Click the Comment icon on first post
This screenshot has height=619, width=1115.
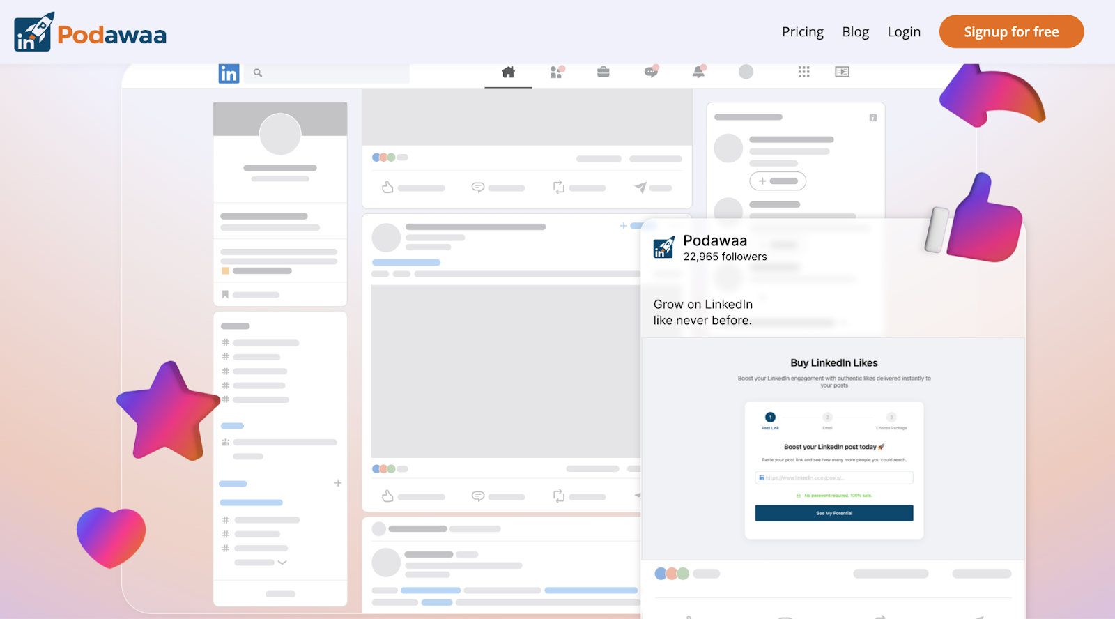pyautogui.click(x=478, y=187)
